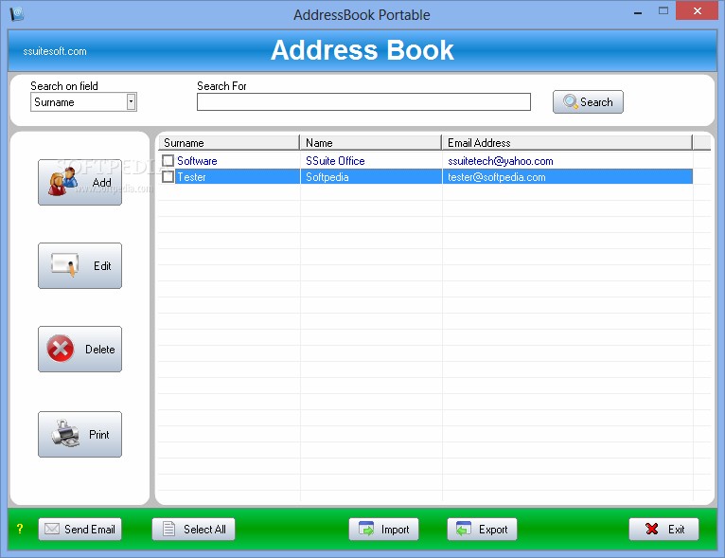Sort by the Email Address column header
725x558 pixels.
click(567, 142)
